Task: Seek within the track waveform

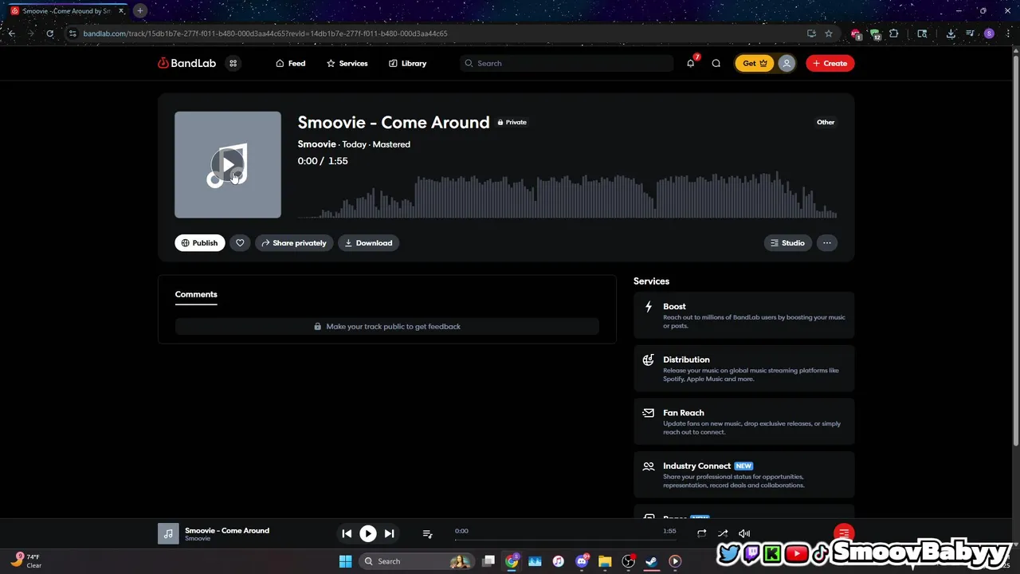Action: (567, 195)
